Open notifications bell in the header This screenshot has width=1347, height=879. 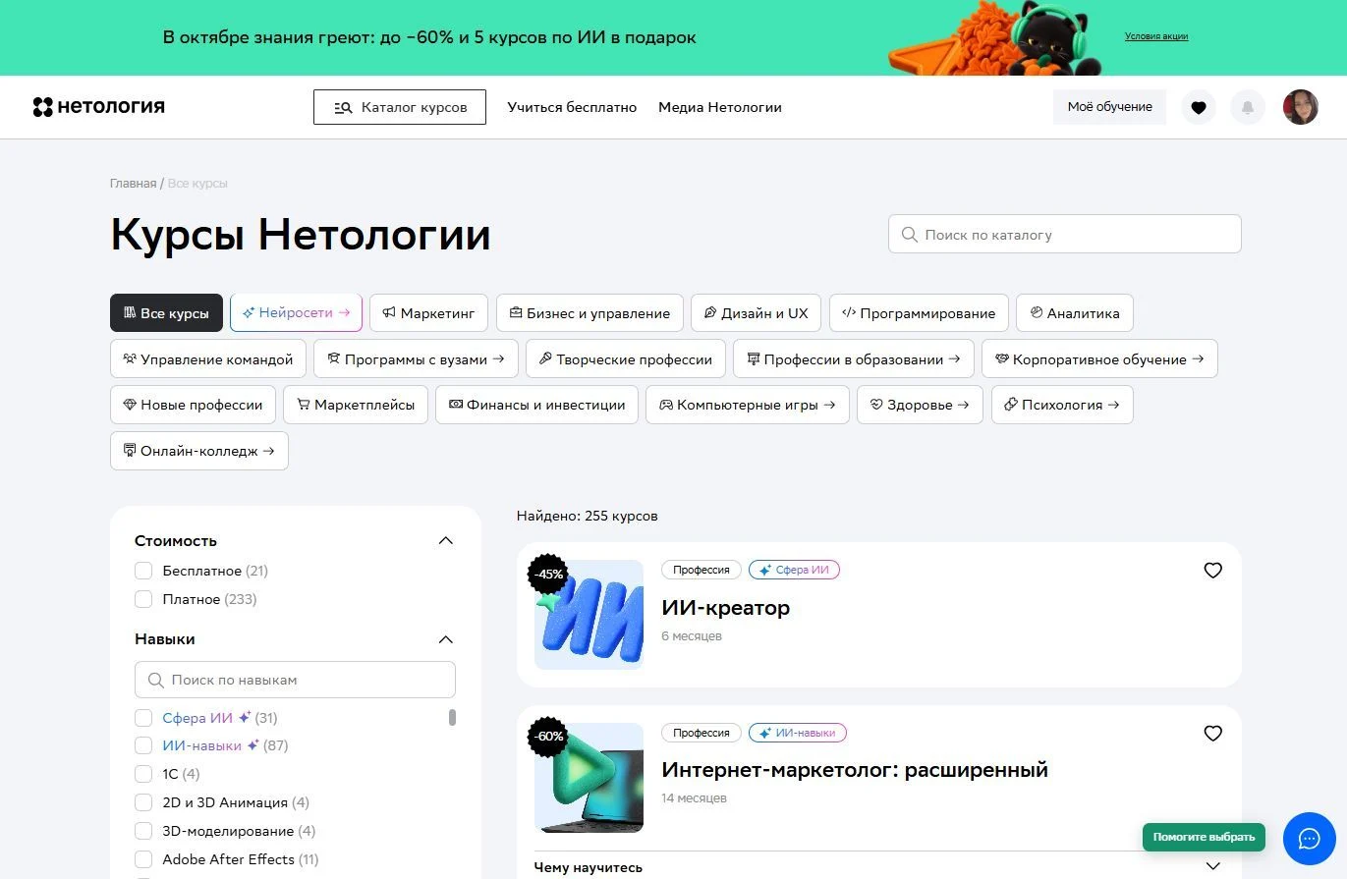pyautogui.click(x=1248, y=107)
